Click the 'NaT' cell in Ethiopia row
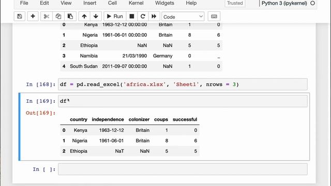 pyautogui.click(x=119, y=151)
